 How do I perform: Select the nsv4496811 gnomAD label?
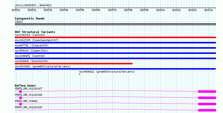click(x=107, y=72)
